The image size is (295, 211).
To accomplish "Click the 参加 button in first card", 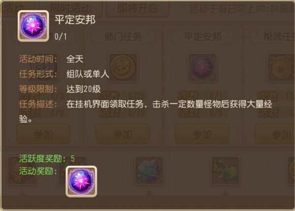I will [43, 135].
